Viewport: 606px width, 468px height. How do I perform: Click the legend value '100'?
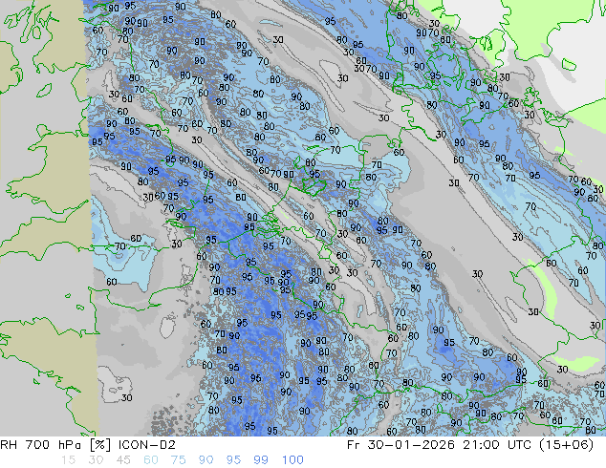292,460
